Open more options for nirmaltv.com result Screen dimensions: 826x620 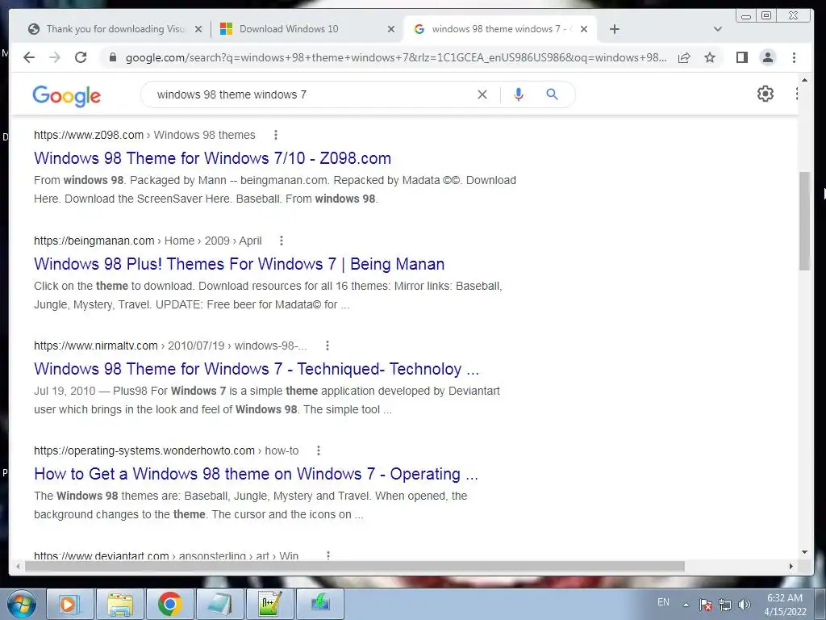327,346
